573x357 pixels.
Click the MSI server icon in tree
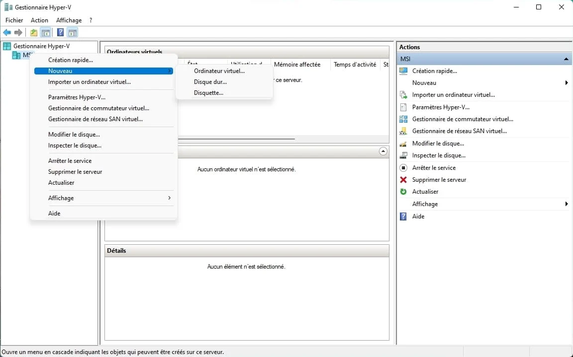pyautogui.click(x=16, y=55)
